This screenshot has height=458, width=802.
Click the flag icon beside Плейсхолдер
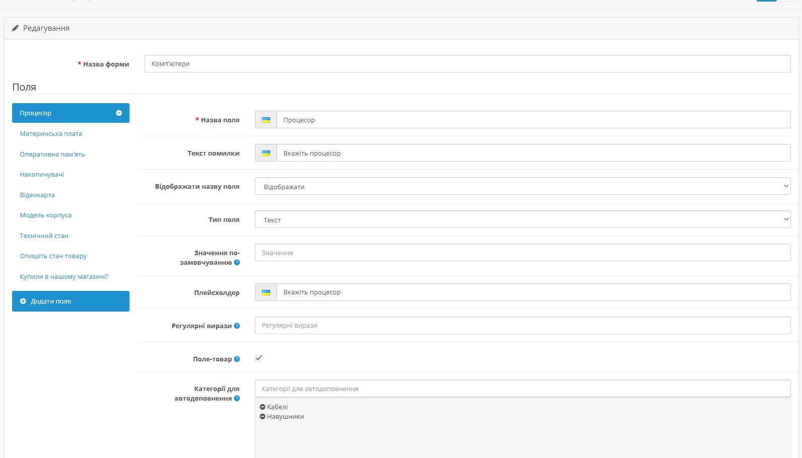(x=266, y=292)
